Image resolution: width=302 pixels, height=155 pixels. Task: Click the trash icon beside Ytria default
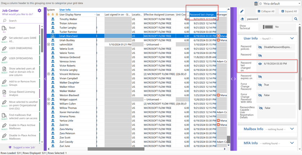[256, 4]
